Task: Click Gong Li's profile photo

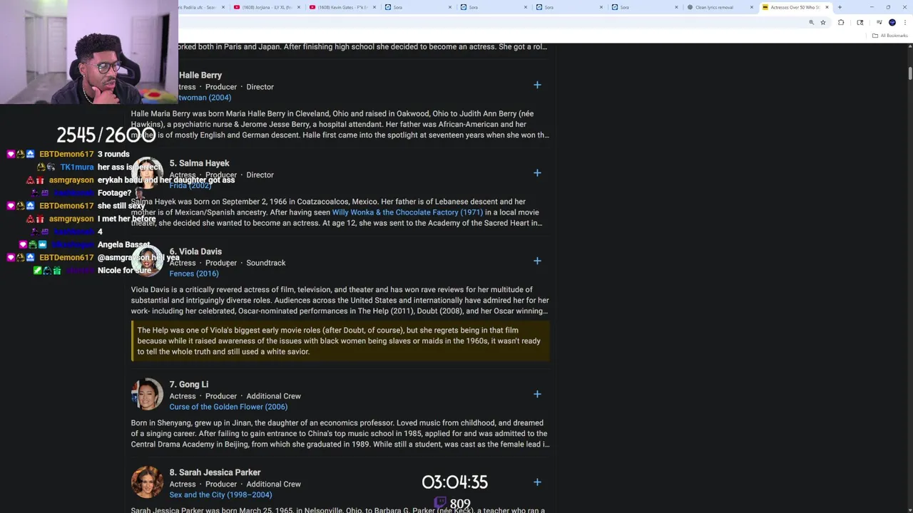Action: point(147,395)
